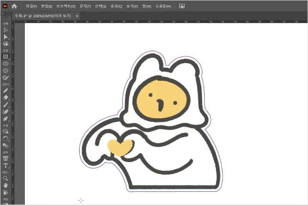Select the Pen tool
The image size is (308, 205).
pyautogui.click(x=6, y=119)
